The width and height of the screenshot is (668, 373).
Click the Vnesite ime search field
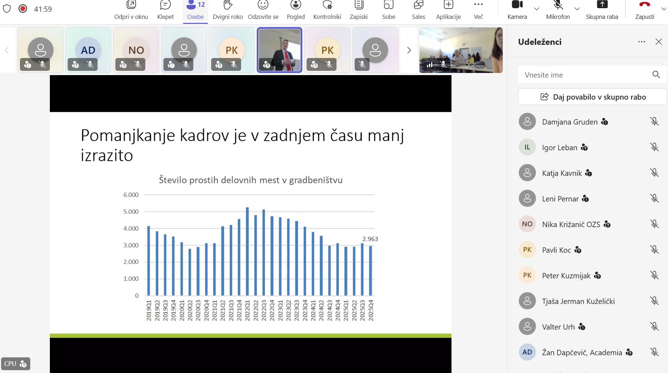click(x=584, y=75)
